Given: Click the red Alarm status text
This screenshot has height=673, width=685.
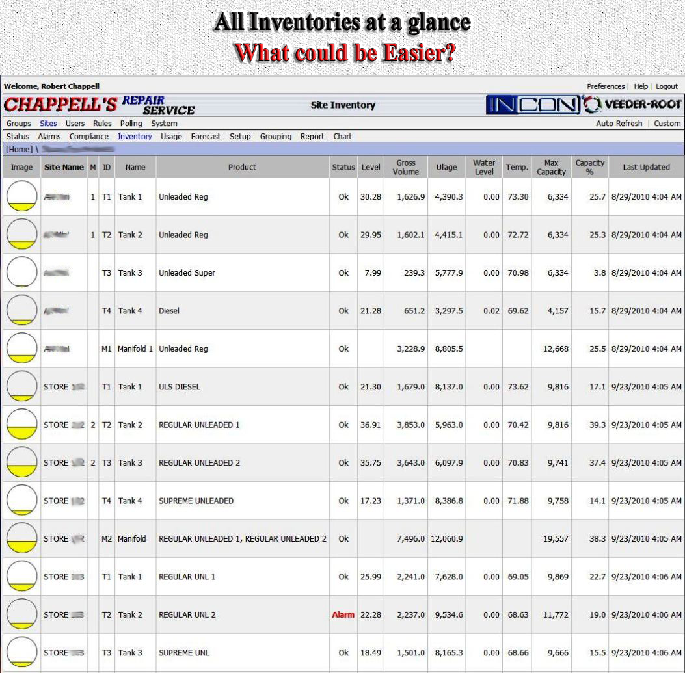Looking at the screenshot, I should click(x=343, y=614).
